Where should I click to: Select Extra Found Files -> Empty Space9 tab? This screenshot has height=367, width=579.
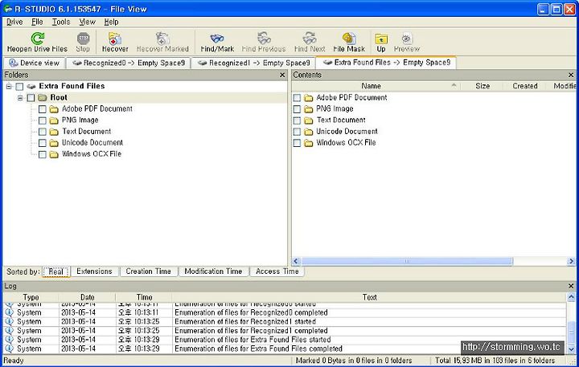coord(386,63)
